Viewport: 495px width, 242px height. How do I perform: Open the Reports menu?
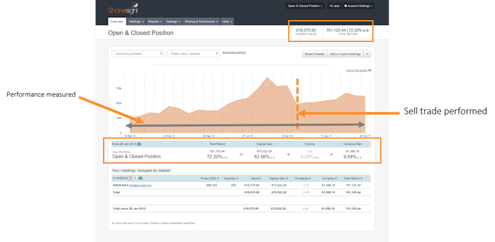pyautogui.click(x=155, y=22)
